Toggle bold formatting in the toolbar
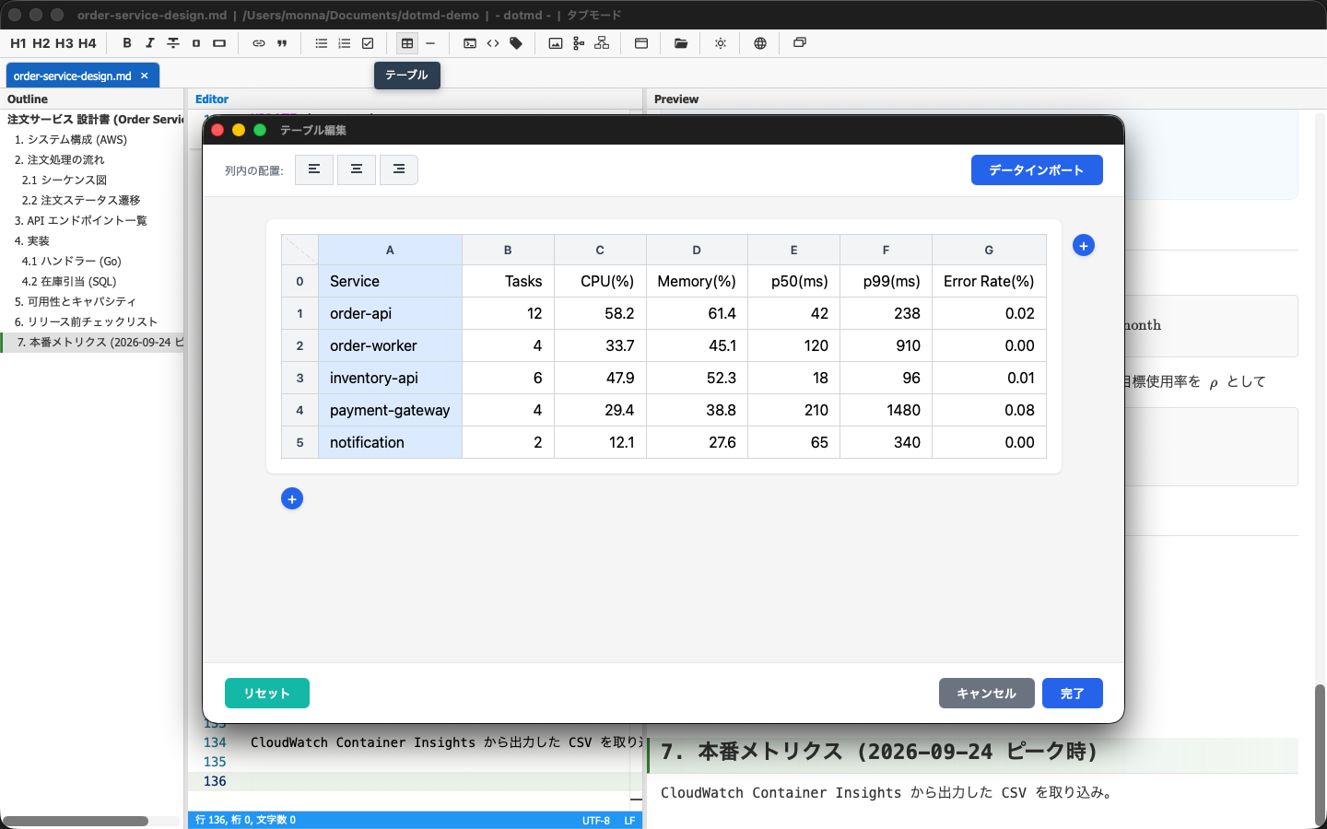This screenshot has height=829, width=1327. pyautogui.click(x=127, y=43)
